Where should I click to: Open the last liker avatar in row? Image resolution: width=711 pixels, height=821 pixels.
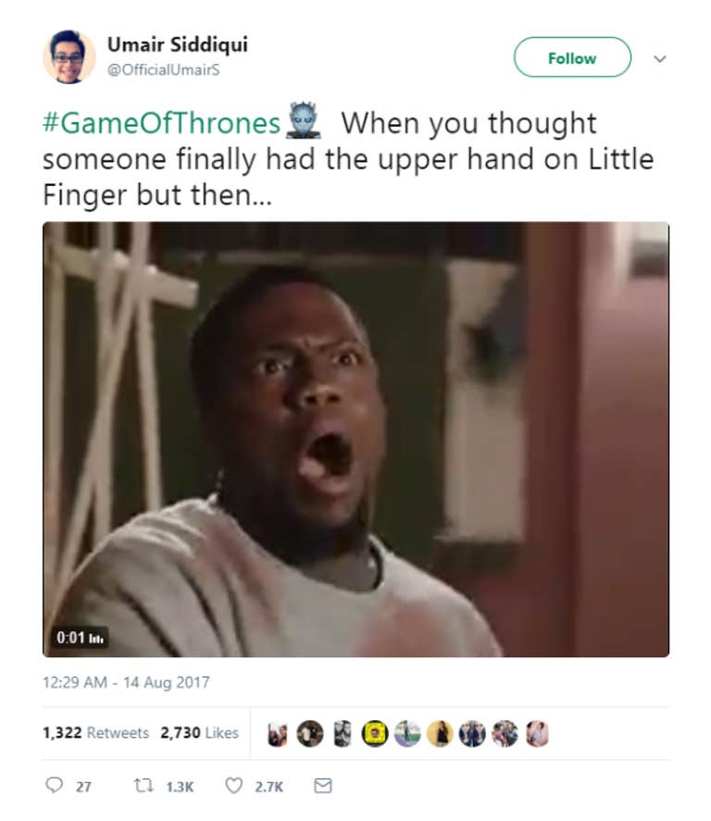[537, 734]
